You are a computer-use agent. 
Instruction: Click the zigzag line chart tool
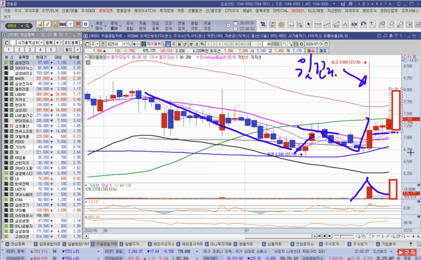click(345, 25)
